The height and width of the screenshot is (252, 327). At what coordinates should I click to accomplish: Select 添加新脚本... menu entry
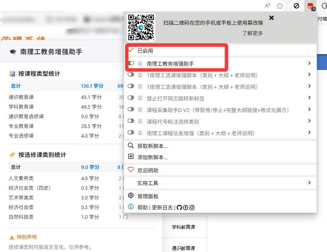point(152,157)
